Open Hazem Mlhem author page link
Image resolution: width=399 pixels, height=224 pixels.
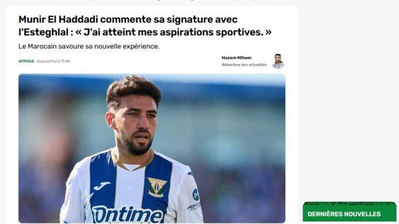click(236, 58)
